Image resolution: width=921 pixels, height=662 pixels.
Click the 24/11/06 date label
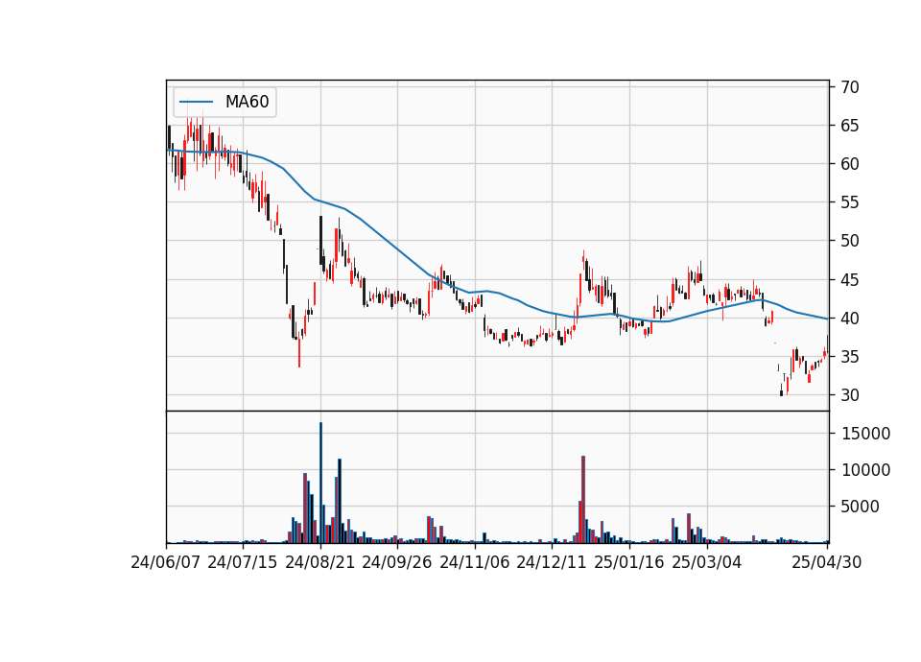point(475,562)
